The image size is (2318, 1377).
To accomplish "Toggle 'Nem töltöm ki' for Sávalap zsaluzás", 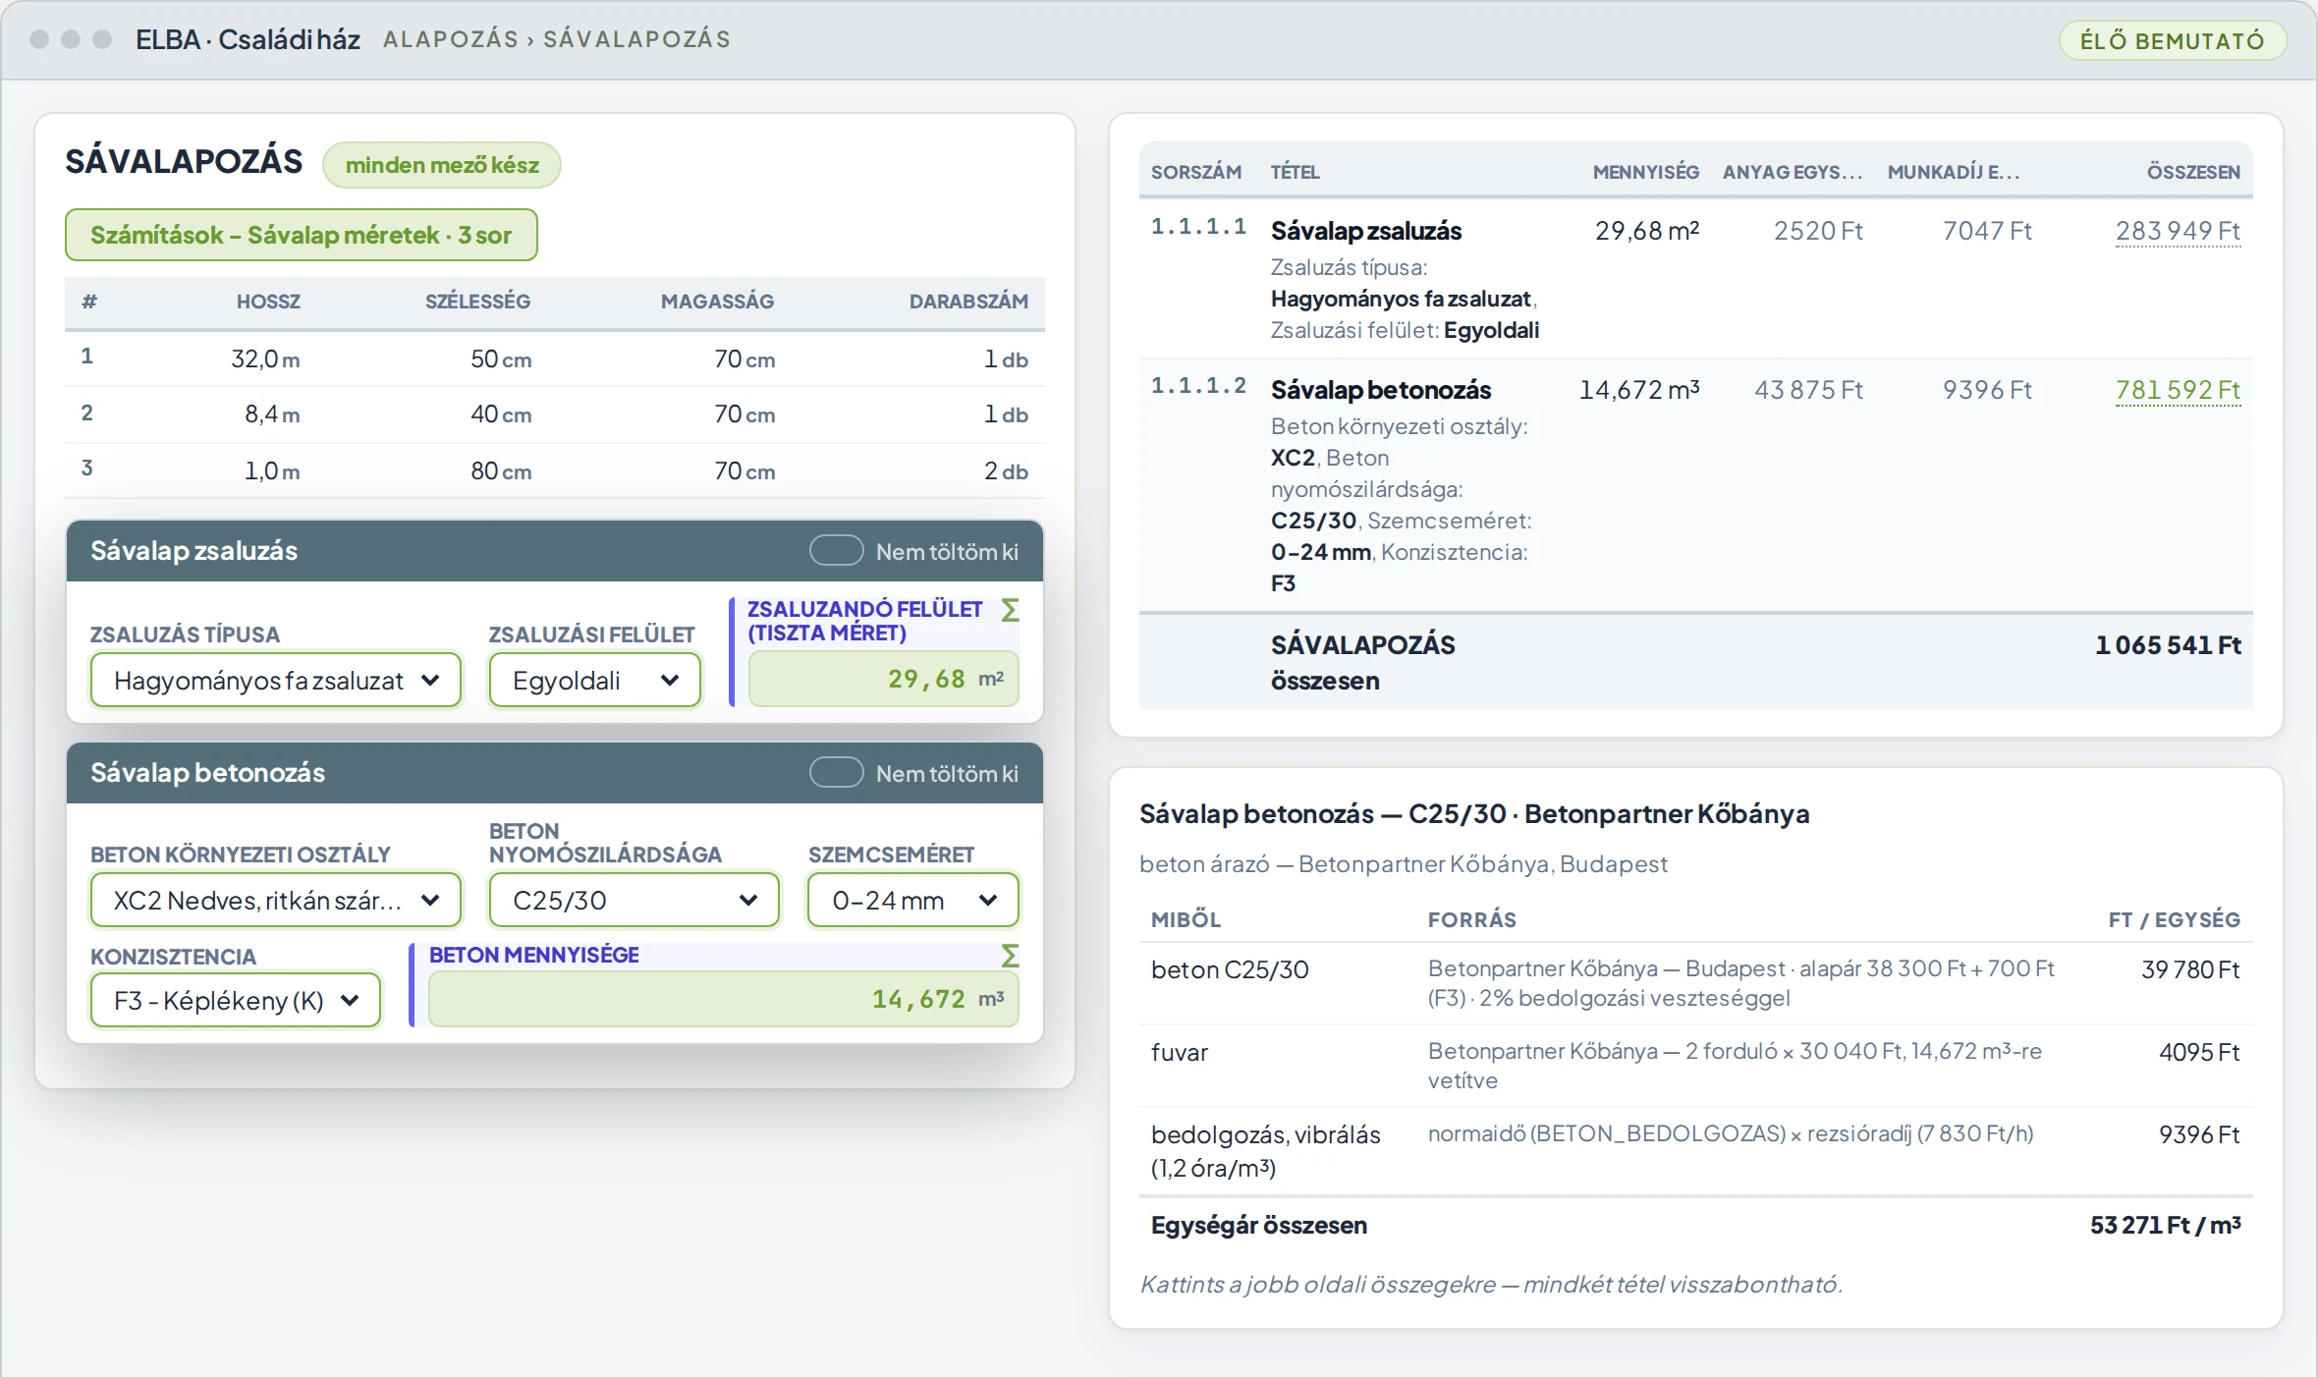I will point(836,551).
